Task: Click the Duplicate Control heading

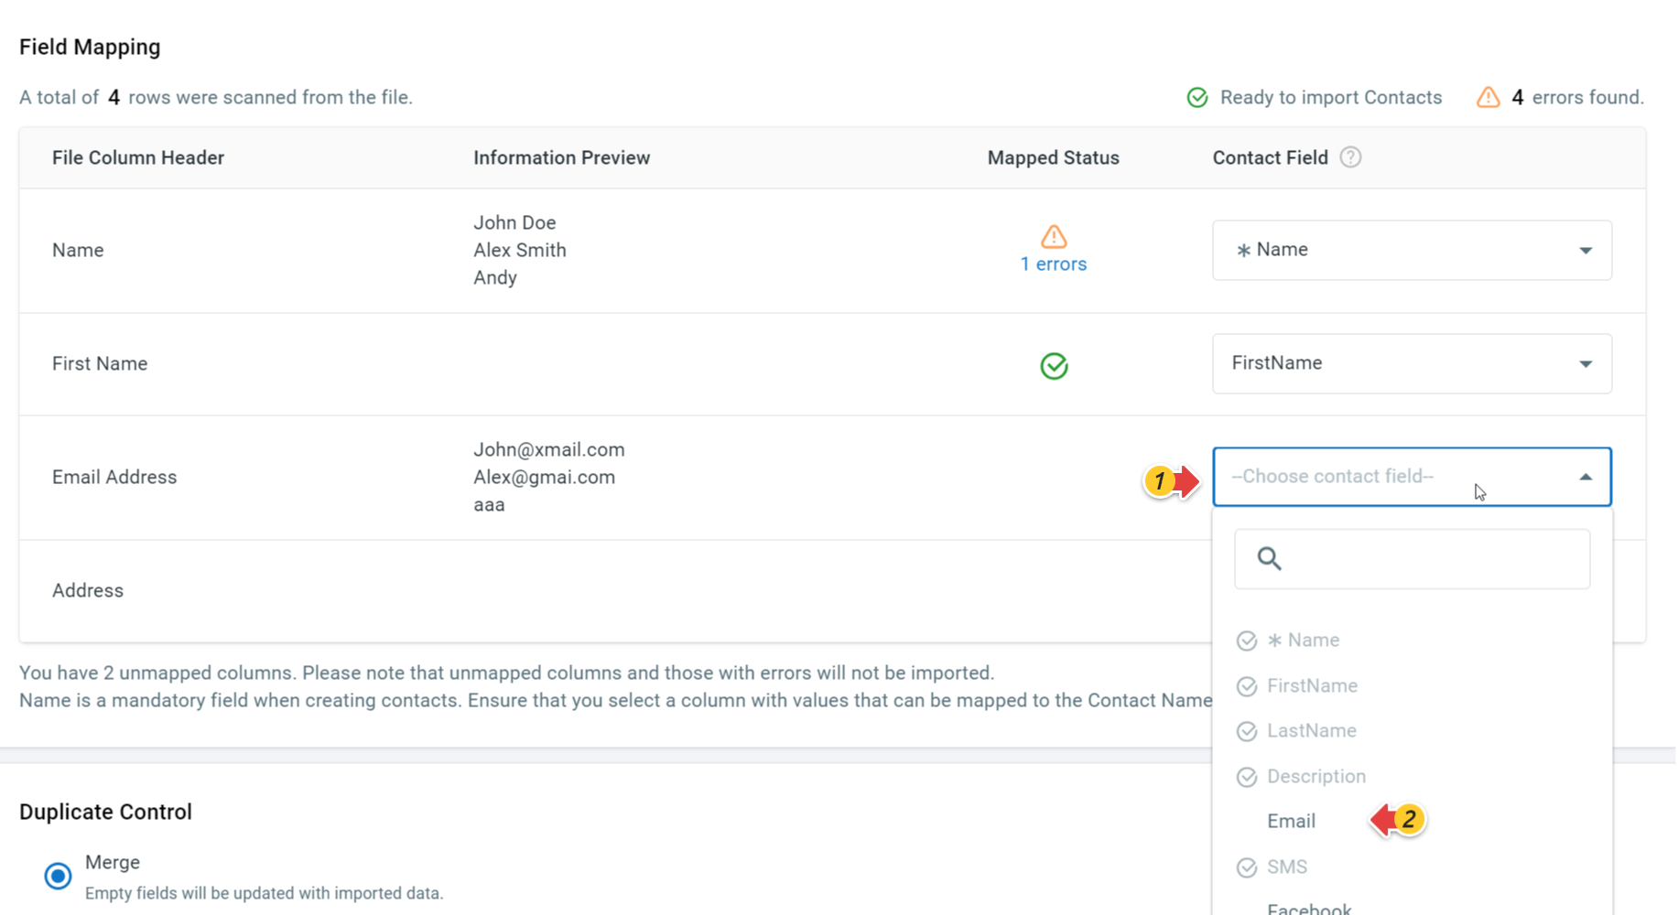Action: click(x=105, y=812)
